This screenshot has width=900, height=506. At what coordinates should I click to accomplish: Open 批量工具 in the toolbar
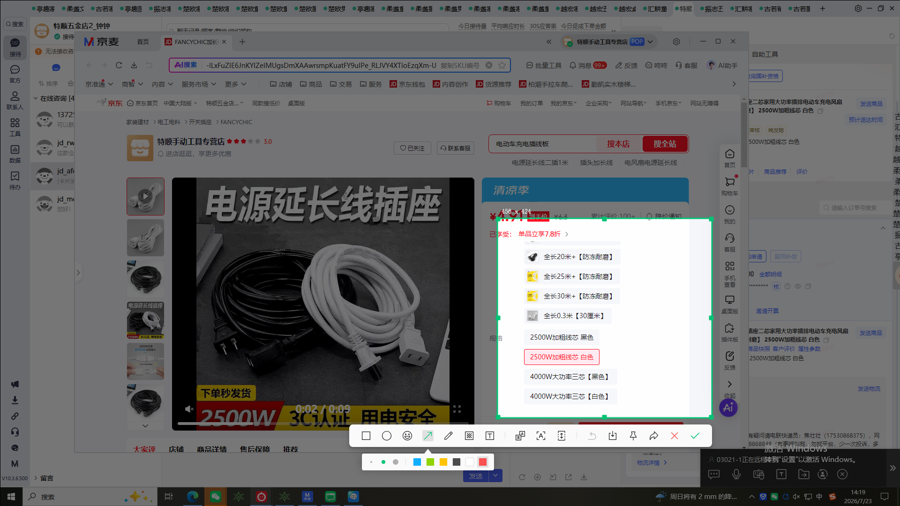click(544, 65)
